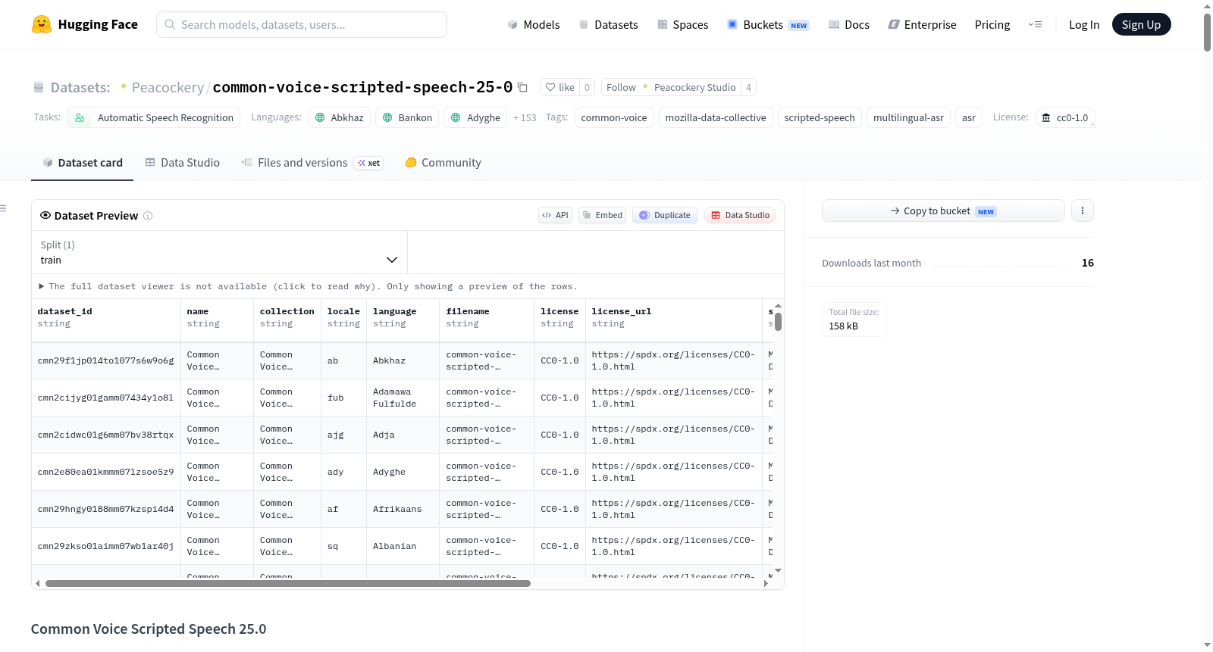Open the Peacockery owner link
1213x652 pixels.
coord(168,87)
